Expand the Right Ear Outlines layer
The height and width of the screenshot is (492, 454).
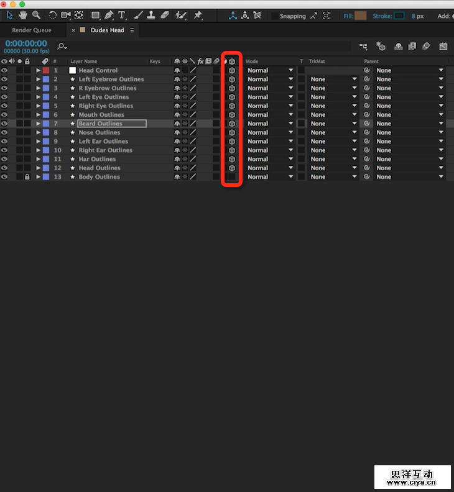pyautogui.click(x=38, y=150)
